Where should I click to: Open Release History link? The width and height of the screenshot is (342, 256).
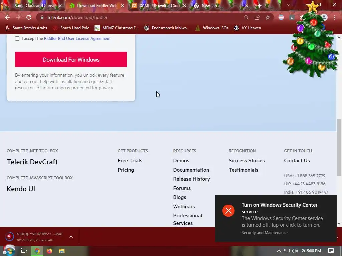(191, 179)
